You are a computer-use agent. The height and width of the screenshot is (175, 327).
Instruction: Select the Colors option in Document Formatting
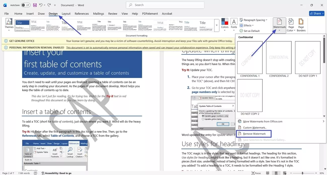[225, 25]
